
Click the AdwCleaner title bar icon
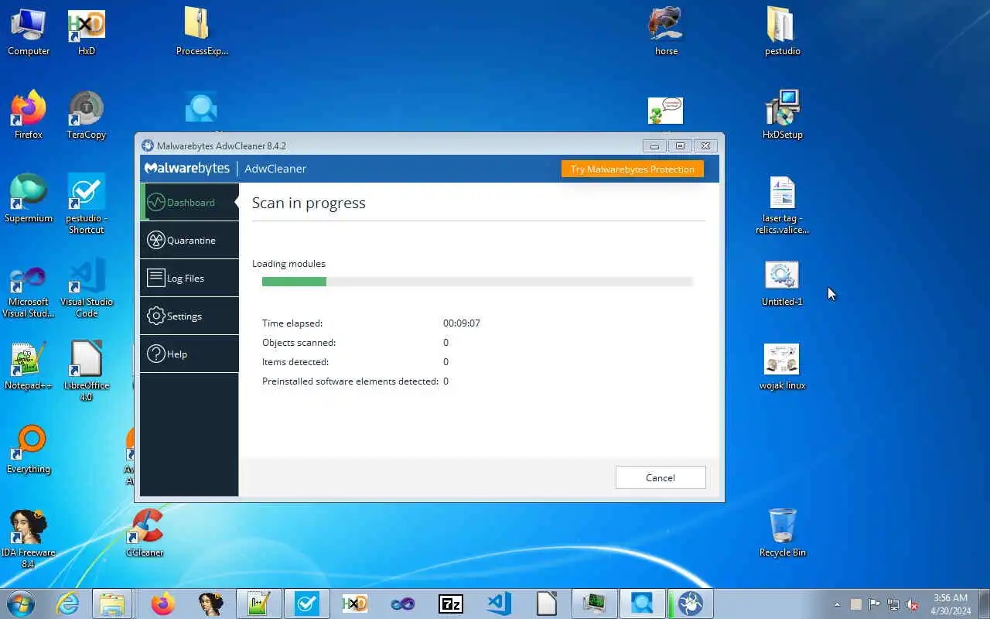(x=148, y=145)
